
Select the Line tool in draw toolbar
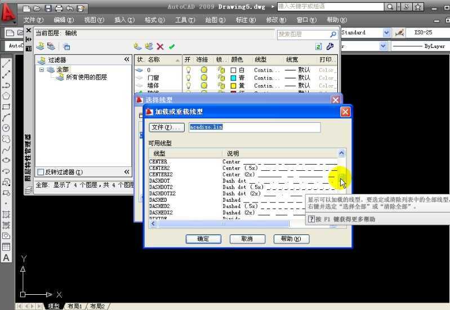(6, 64)
